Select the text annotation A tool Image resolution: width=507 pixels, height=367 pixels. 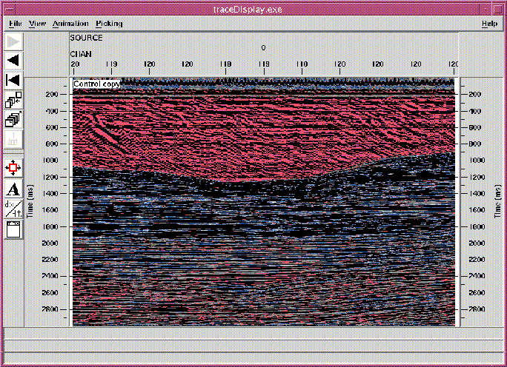13,189
